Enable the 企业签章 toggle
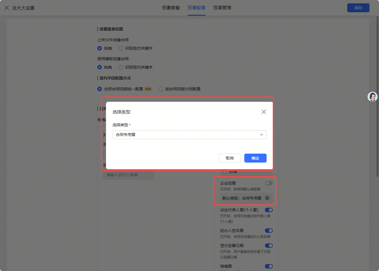Screen dimensions: 379x271 click(x=269, y=183)
